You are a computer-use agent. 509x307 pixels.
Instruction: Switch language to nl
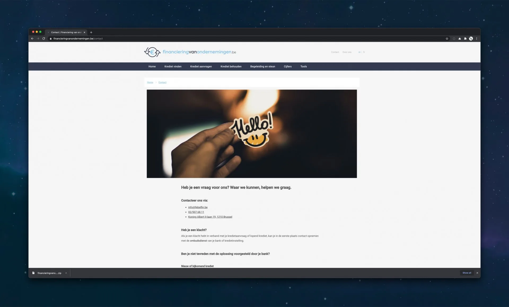[359, 52]
